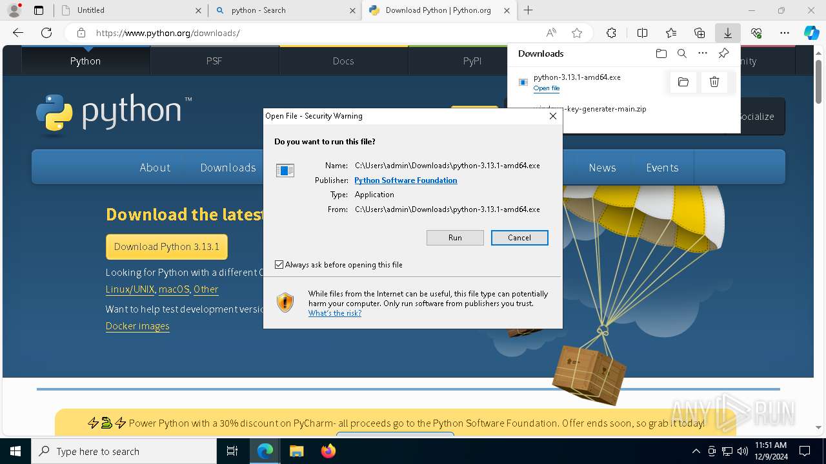This screenshot has width=826, height=464.
Task: Open the volume control in system tray
Action: (742, 451)
